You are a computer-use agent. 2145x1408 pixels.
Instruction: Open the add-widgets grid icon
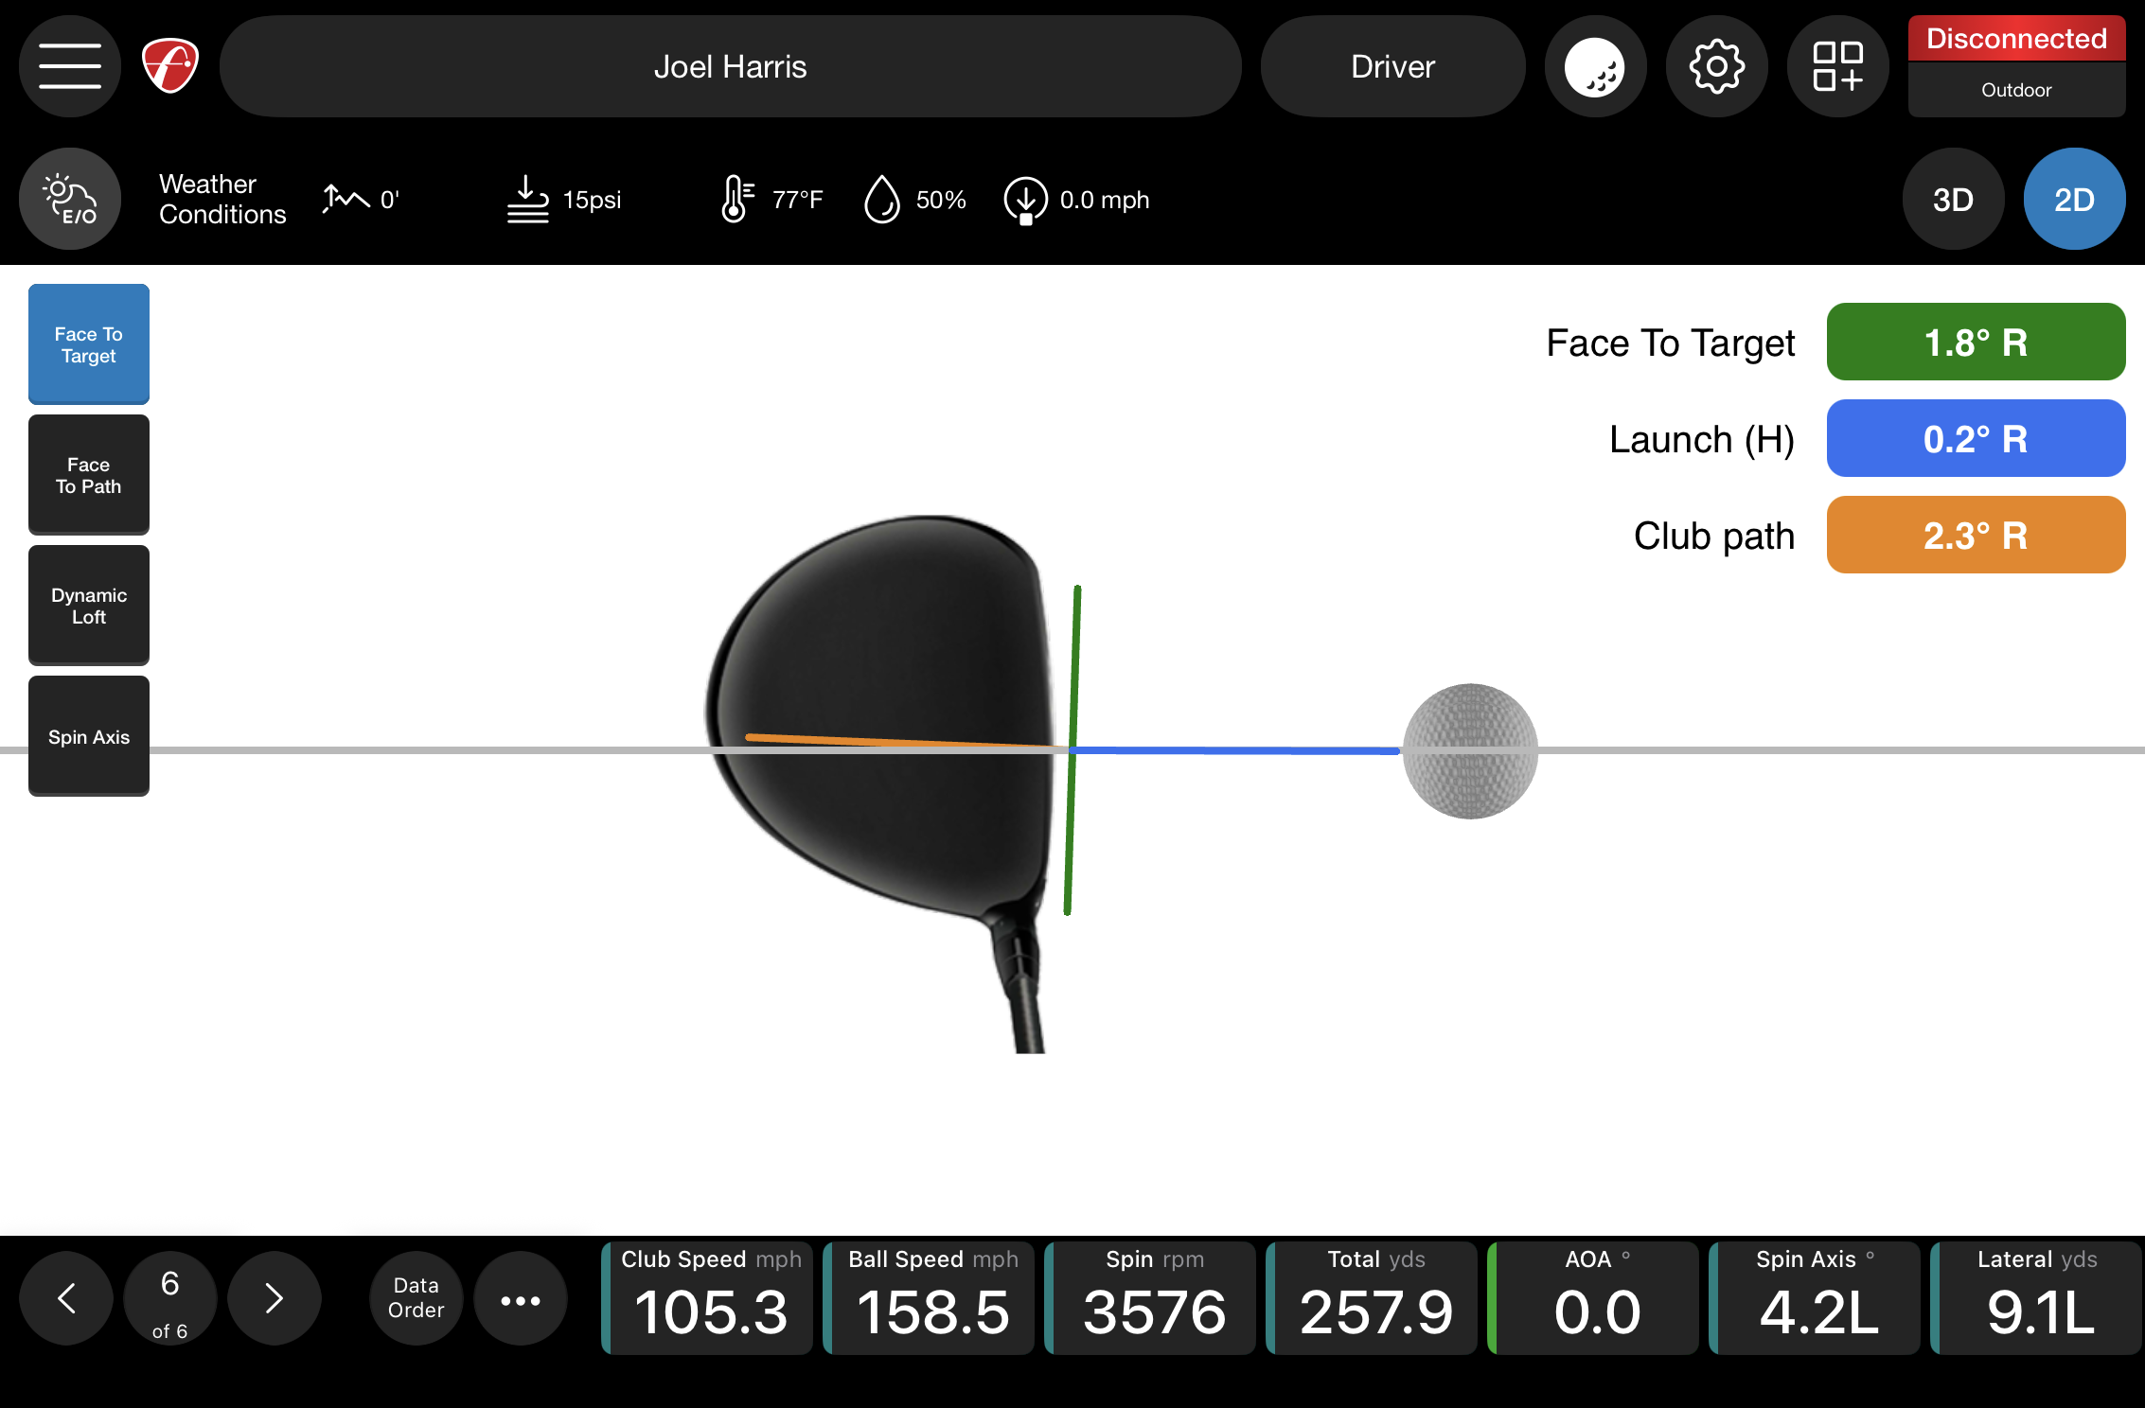point(1837,66)
